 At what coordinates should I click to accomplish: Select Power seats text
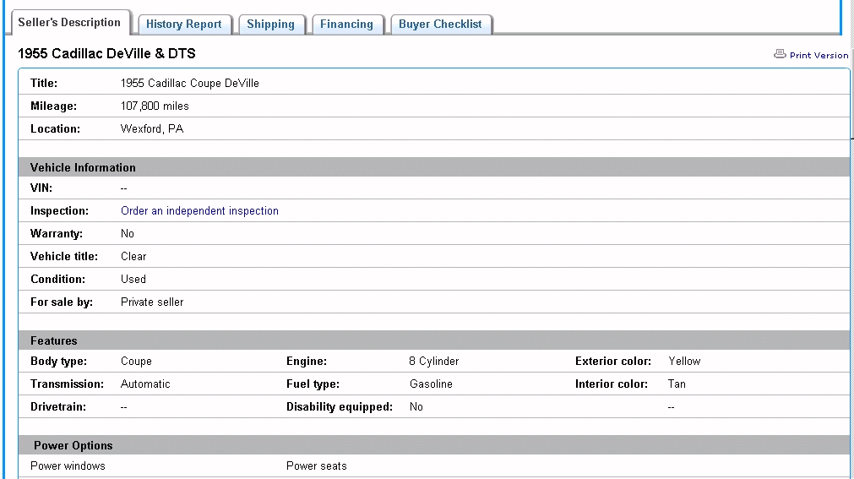coord(317,466)
